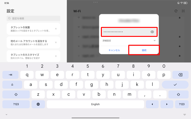Tap the e key
Viewport: 191px width, 119px height.
pos(57,75)
